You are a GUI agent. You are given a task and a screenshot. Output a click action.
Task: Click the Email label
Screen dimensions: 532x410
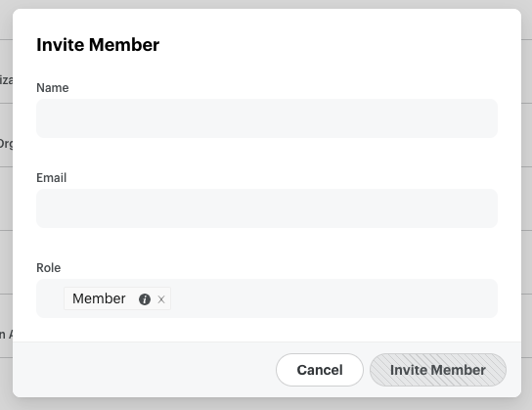[x=51, y=178]
